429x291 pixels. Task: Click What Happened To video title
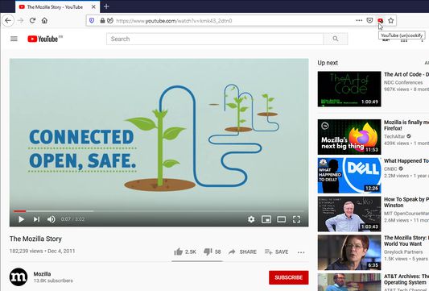click(x=406, y=161)
